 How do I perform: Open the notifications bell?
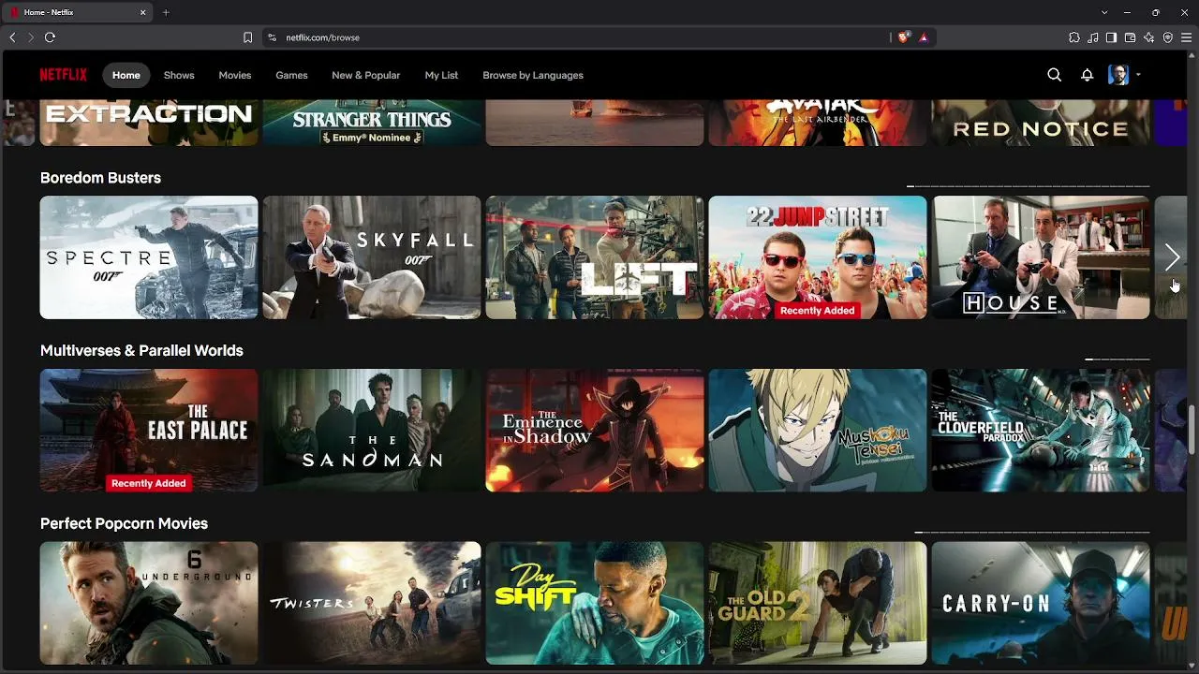1087,75
